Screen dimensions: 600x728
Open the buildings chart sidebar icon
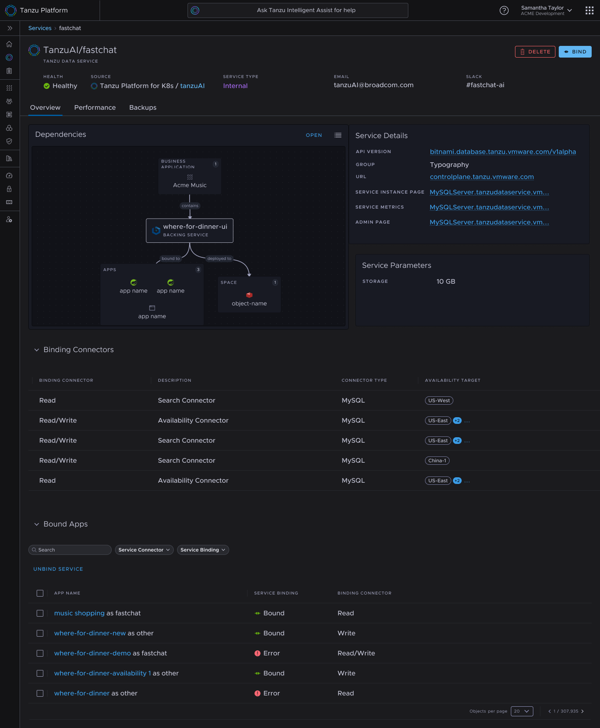(x=9, y=159)
